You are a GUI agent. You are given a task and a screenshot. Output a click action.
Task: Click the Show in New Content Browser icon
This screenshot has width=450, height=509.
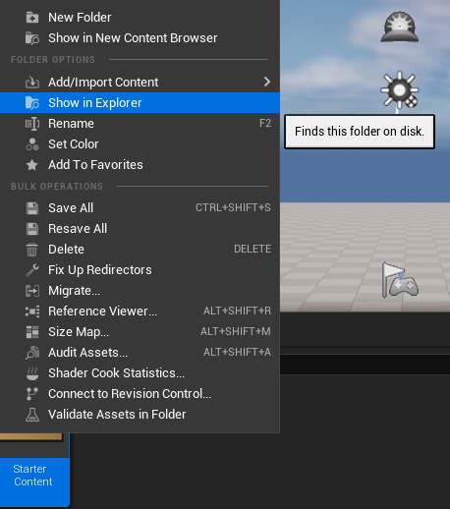tap(32, 38)
